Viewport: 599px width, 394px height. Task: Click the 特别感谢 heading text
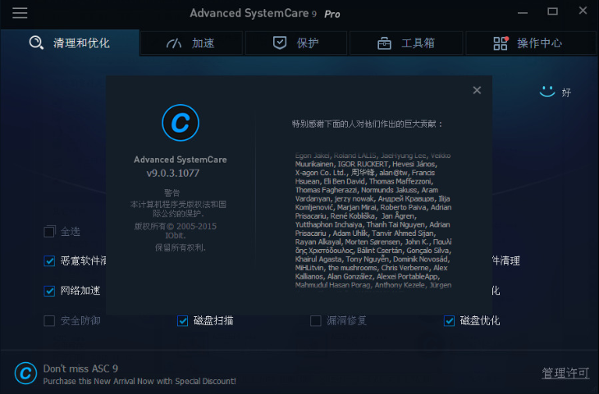click(x=367, y=124)
